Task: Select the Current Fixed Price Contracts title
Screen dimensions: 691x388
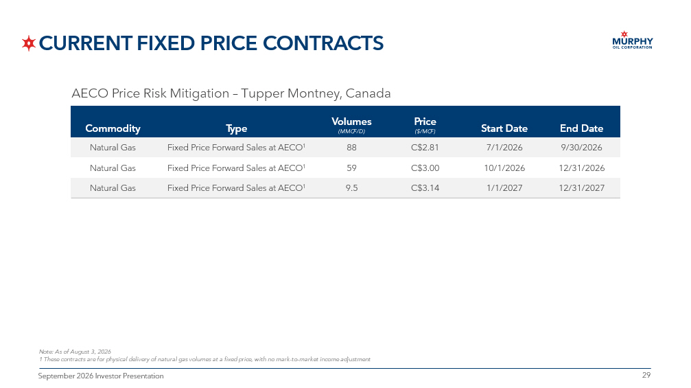Action: pos(211,43)
